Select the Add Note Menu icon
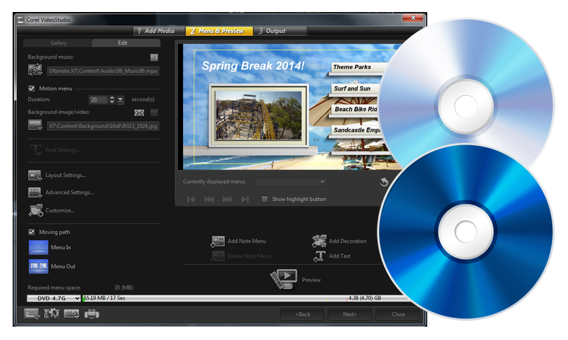The image size is (568, 340). (x=218, y=241)
